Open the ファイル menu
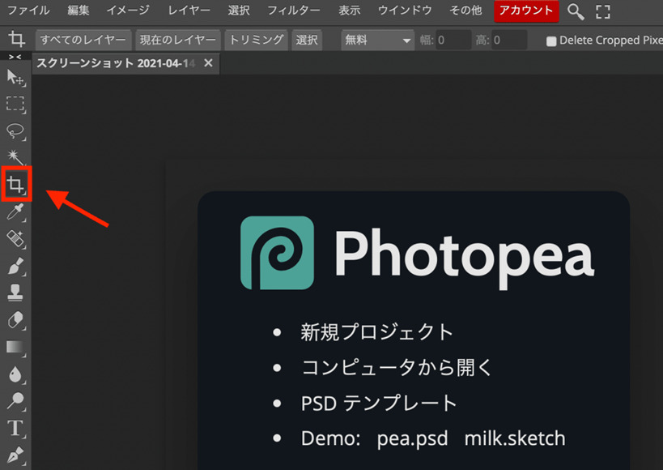 point(29,11)
